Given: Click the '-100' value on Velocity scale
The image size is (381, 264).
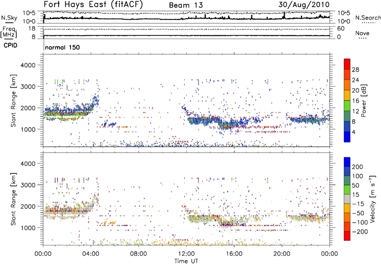Looking at the screenshot, I should coord(360,222).
